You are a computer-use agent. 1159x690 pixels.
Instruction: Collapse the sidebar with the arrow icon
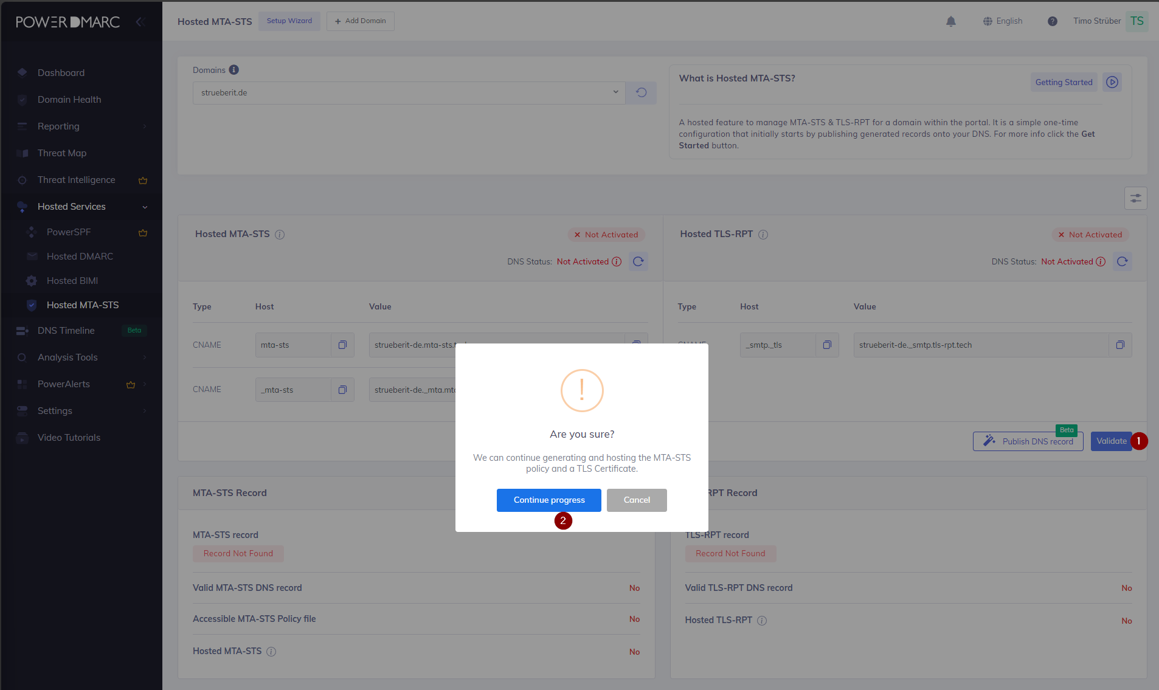(x=139, y=22)
